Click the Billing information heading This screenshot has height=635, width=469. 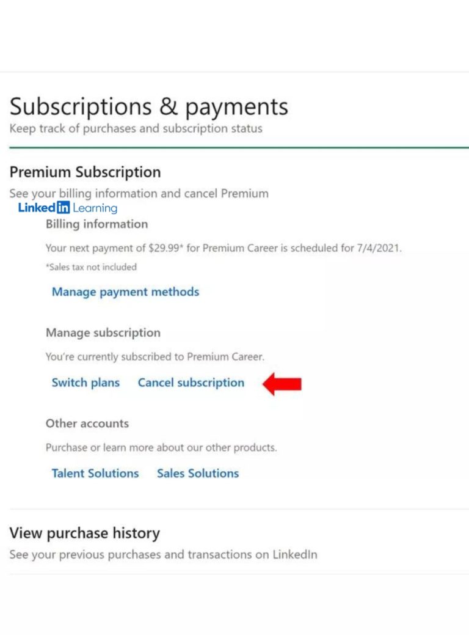tap(96, 224)
